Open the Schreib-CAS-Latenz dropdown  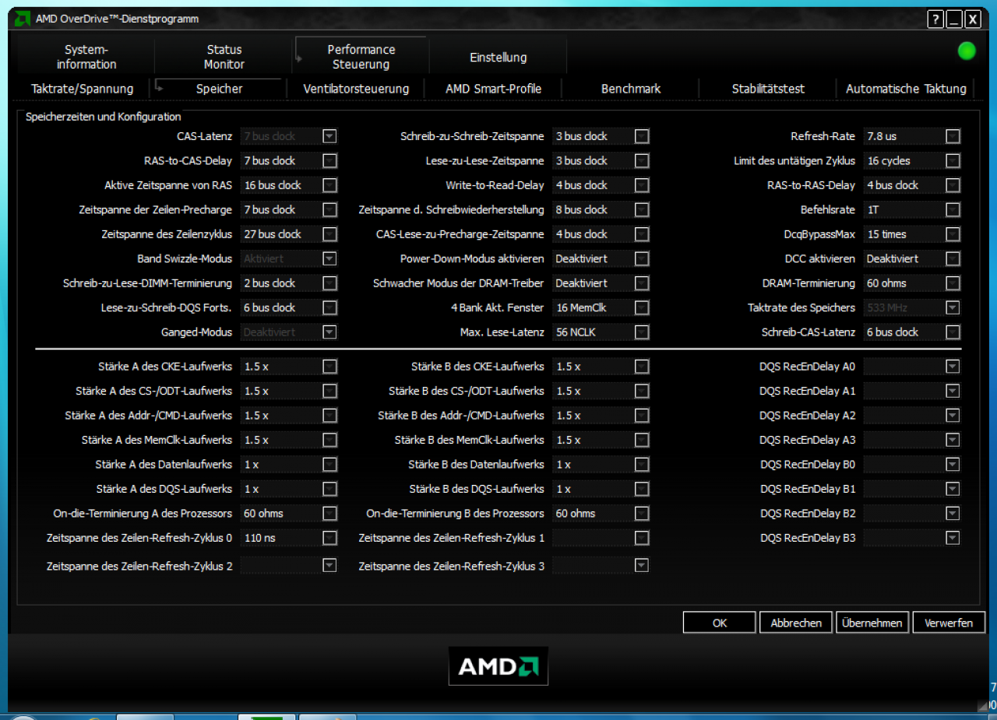click(953, 332)
